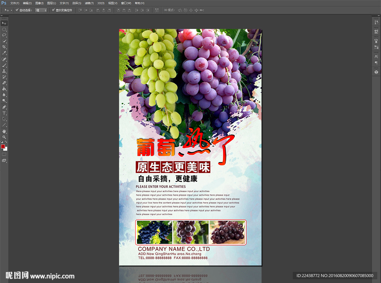Expand the right panel dock

378,16
